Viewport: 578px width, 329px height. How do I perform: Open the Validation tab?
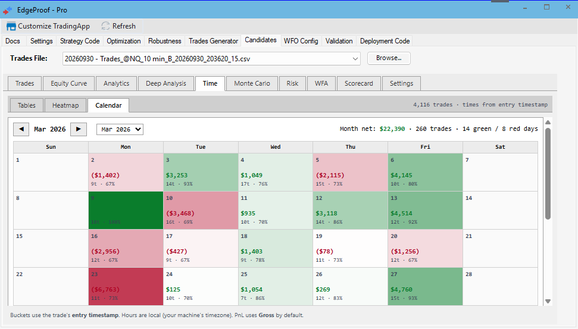(339, 41)
